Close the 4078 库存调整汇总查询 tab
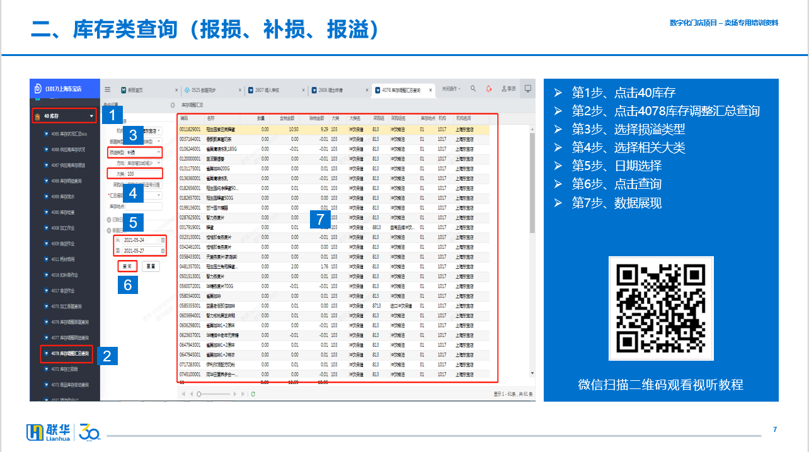The image size is (809, 452). pyautogui.click(x=431, y=91)
